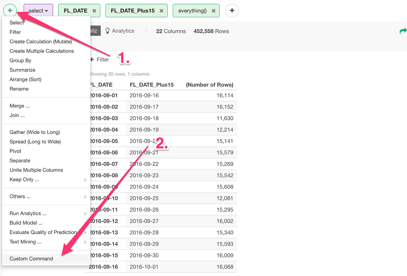
Task: Expand the Text Mining ... submenu arrow
Action: (85, 242)
